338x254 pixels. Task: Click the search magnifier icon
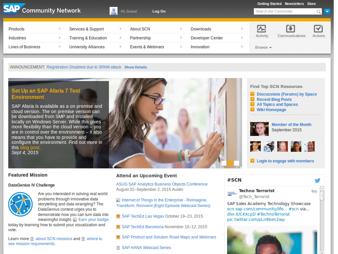(319, 12)
